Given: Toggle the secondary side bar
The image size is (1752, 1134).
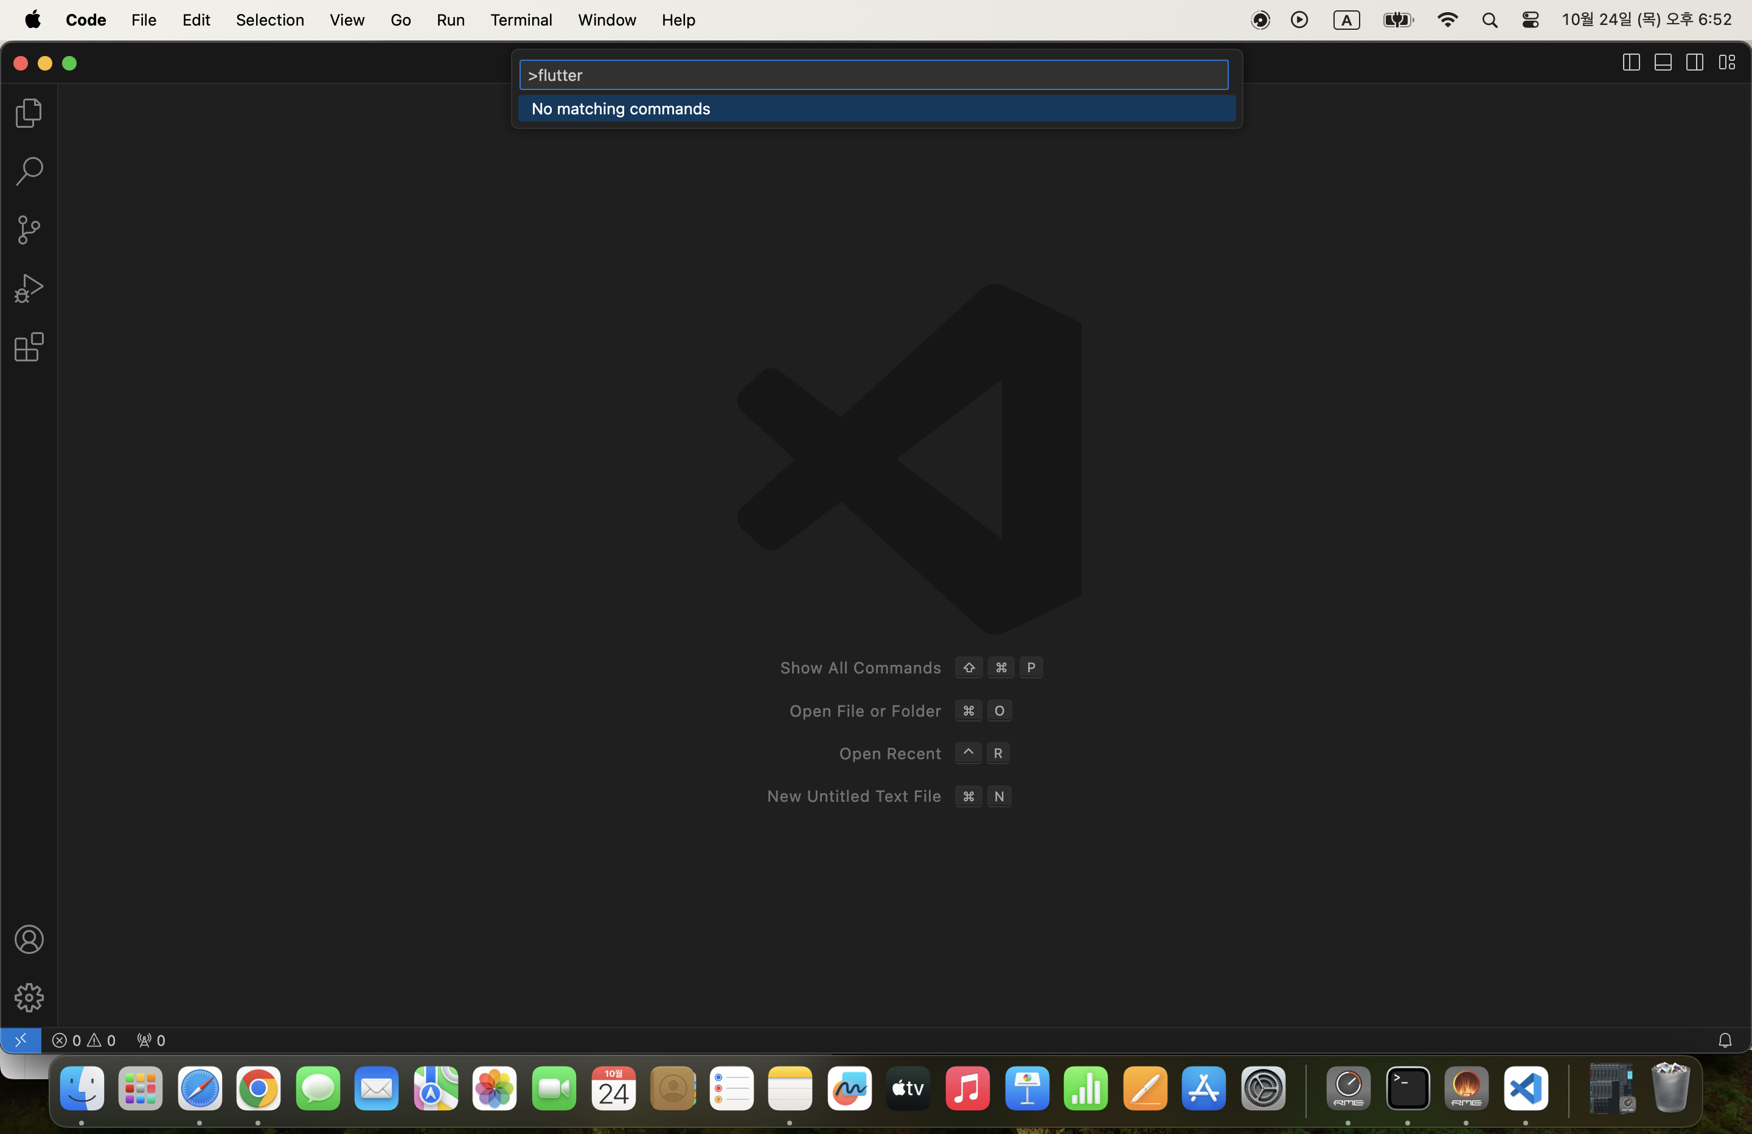Looking at the screenshot, I should point(1695,63).
